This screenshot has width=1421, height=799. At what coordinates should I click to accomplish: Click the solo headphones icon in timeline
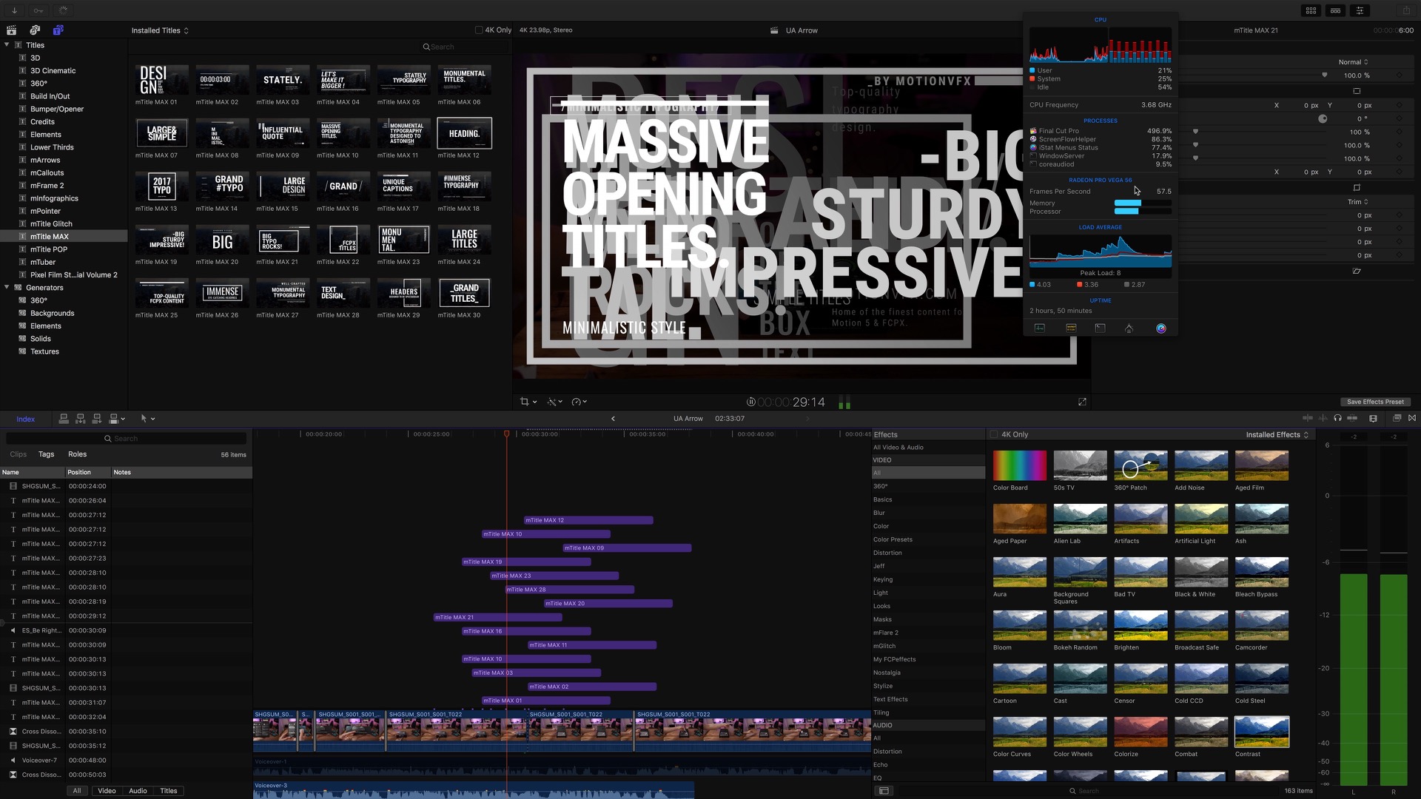click(x=1337, y=419)
